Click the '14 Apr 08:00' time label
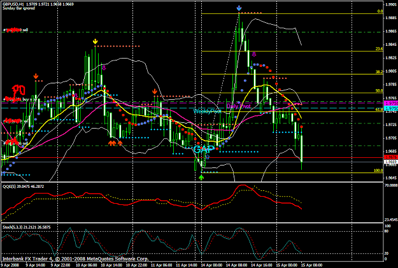This screenshot has height=268, width=398. coord(237,265)
